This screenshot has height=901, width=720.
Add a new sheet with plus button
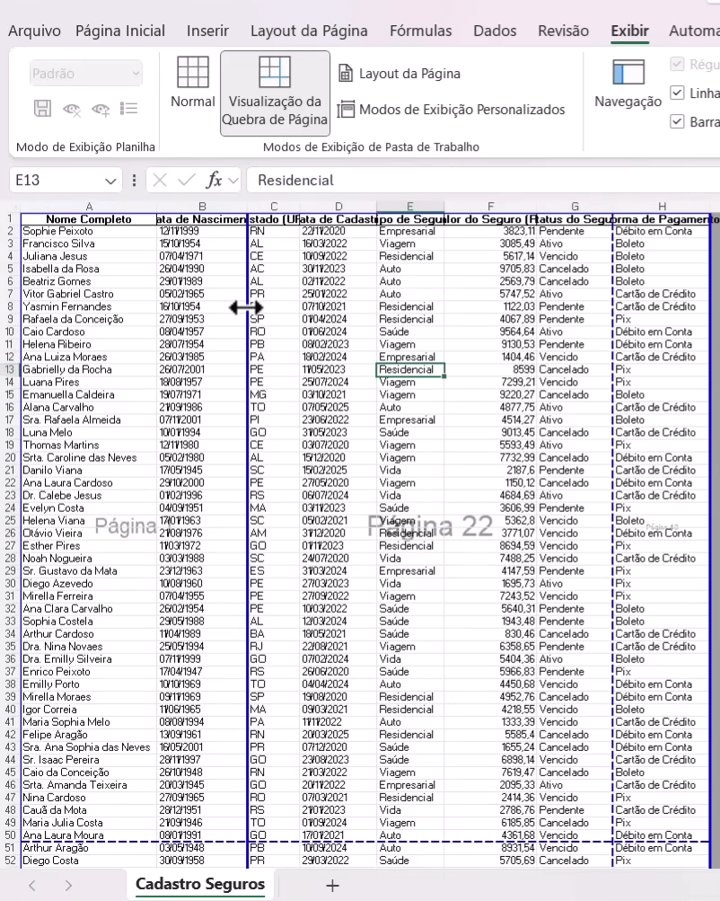point(332,886)
